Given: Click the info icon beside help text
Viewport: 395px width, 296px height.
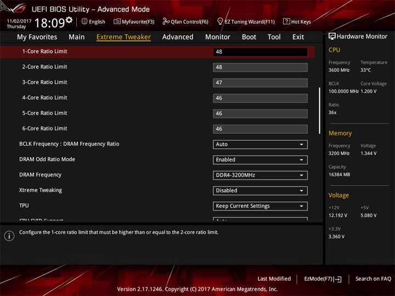Looking at the screenshot, I should pyautogui.click(x=9, y=236).
